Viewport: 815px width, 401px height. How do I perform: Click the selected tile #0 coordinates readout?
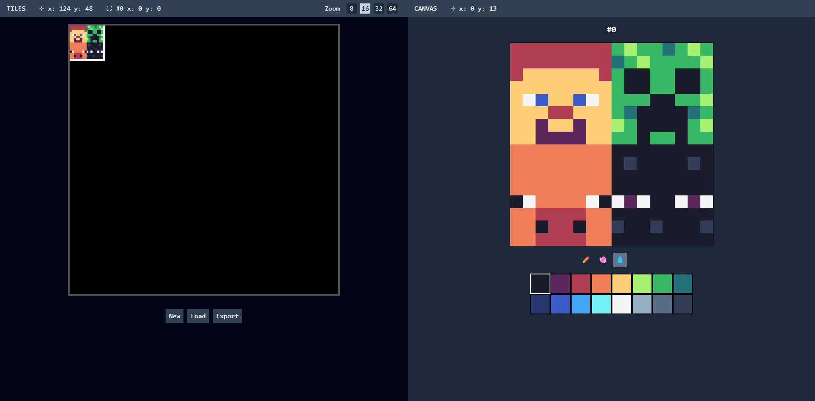(x=133, y=8)
